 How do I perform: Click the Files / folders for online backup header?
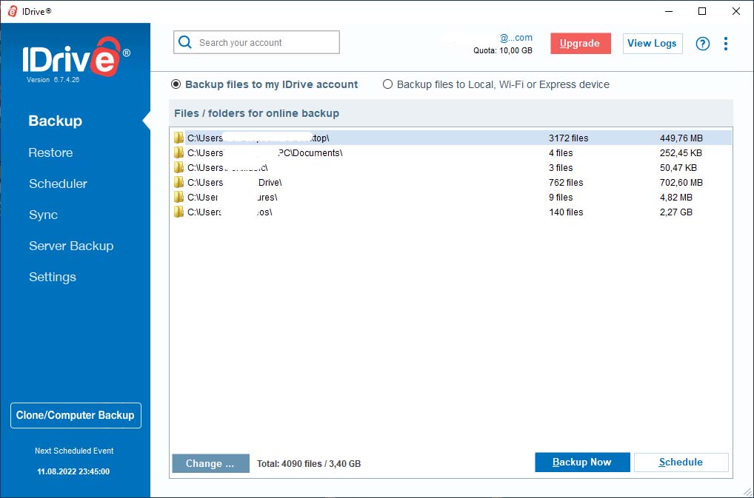256,113
